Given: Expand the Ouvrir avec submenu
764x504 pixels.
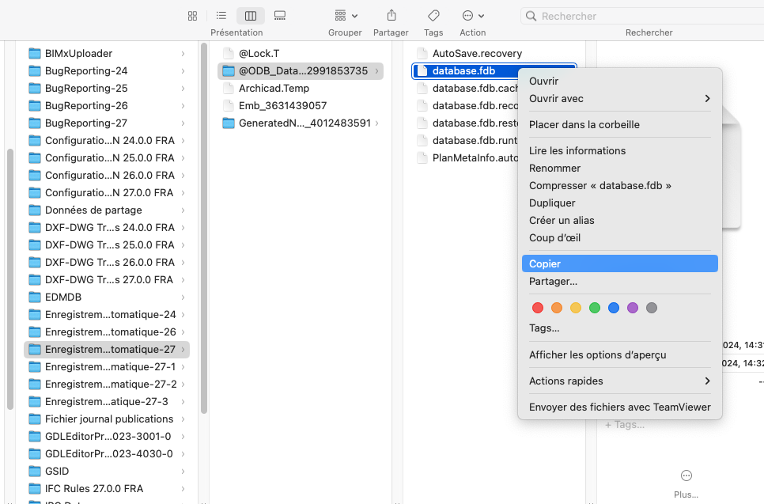Looking at the screenshot, I should pyautogui.click(x=620, y=98).
